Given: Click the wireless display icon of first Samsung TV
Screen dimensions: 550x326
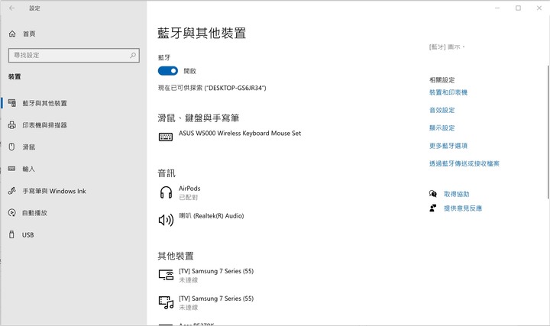Looking at the screenshot, I should 166,275.
